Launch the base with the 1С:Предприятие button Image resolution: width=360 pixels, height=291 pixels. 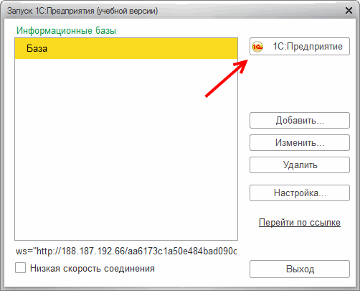coord(300,47)
